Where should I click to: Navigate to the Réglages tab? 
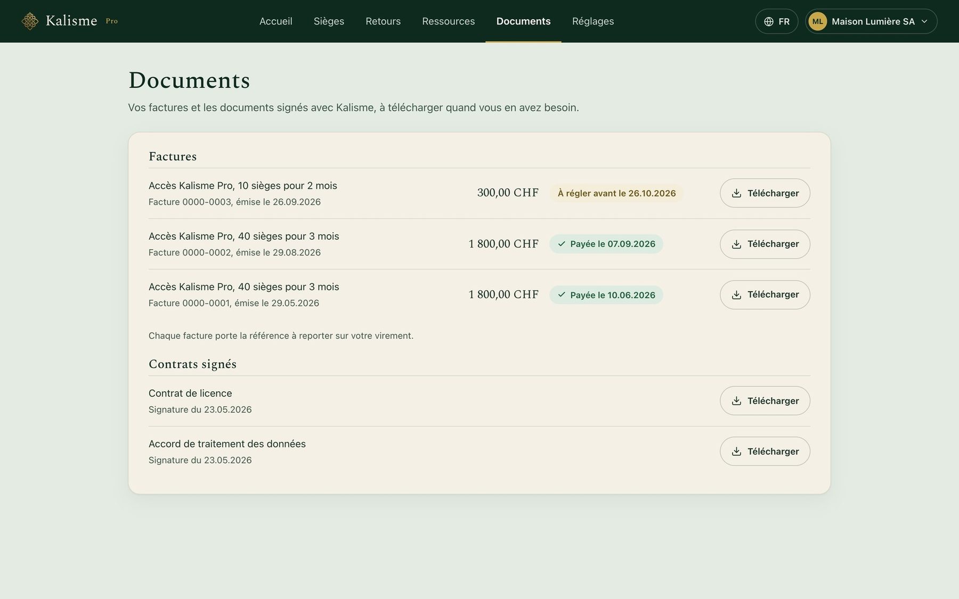click(x=593, y=21)
